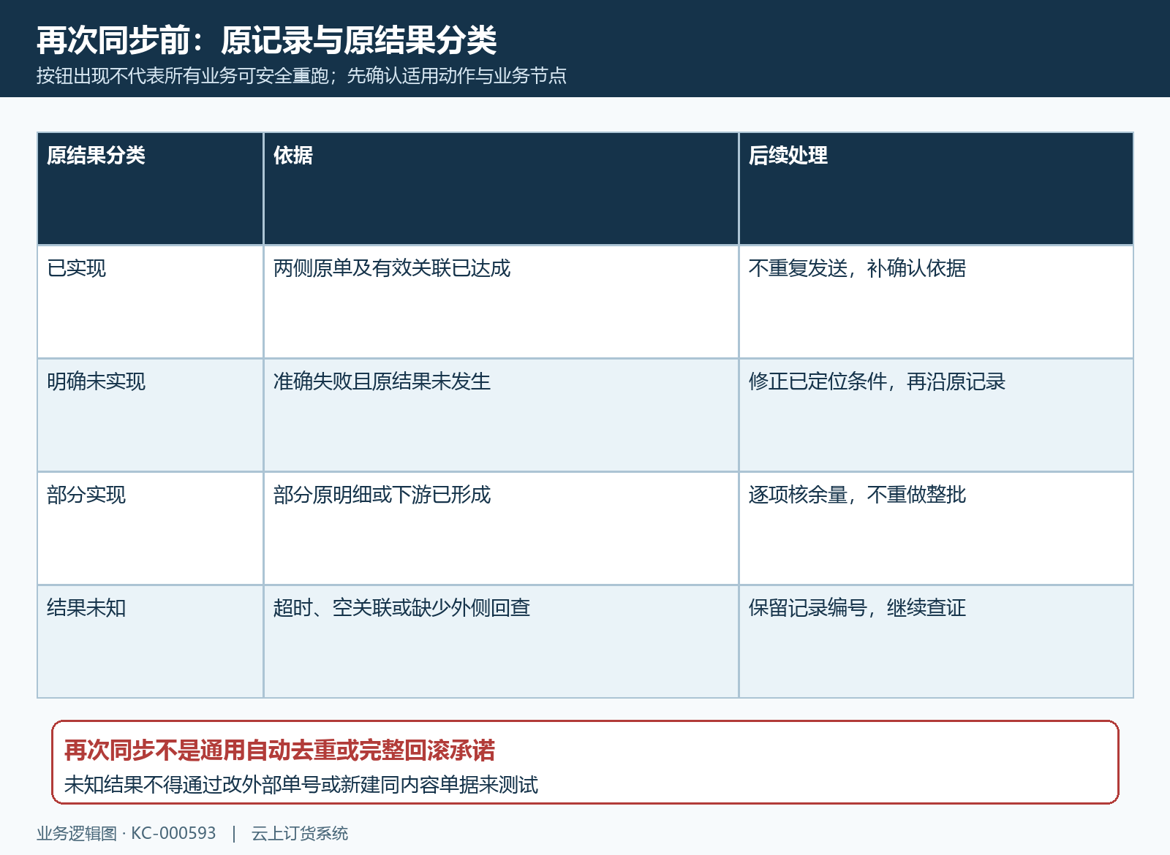This screenshot has height=855, width=1170.
Task: Select the 已实现 cell
Action: (150, 302)
